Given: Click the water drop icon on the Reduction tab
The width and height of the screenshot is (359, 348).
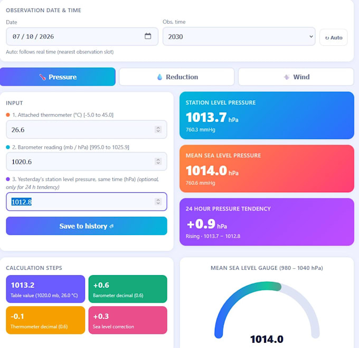Looking at the screenshot, I should pyautogui.click(x=159, y=77).
